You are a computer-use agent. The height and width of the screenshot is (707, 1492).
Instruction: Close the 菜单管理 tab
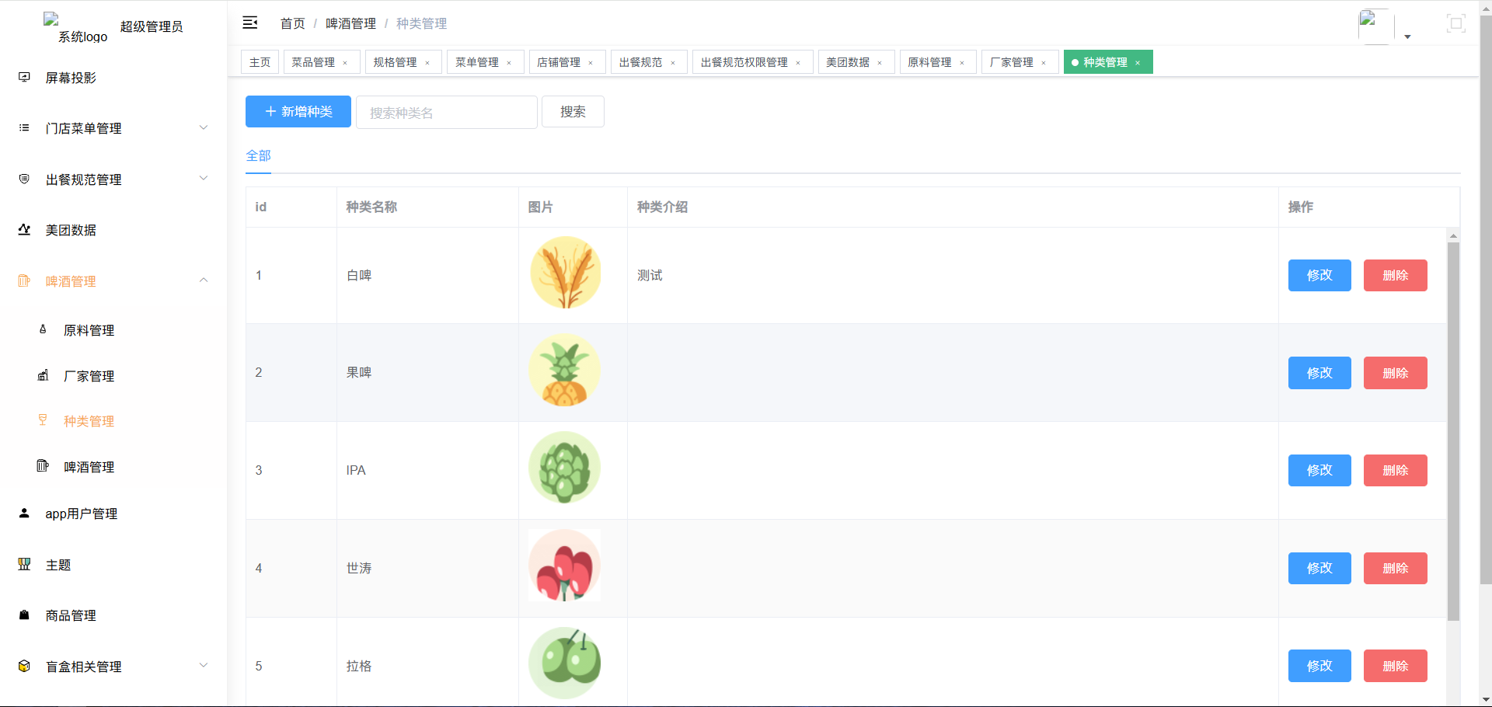tap(509, 63)
